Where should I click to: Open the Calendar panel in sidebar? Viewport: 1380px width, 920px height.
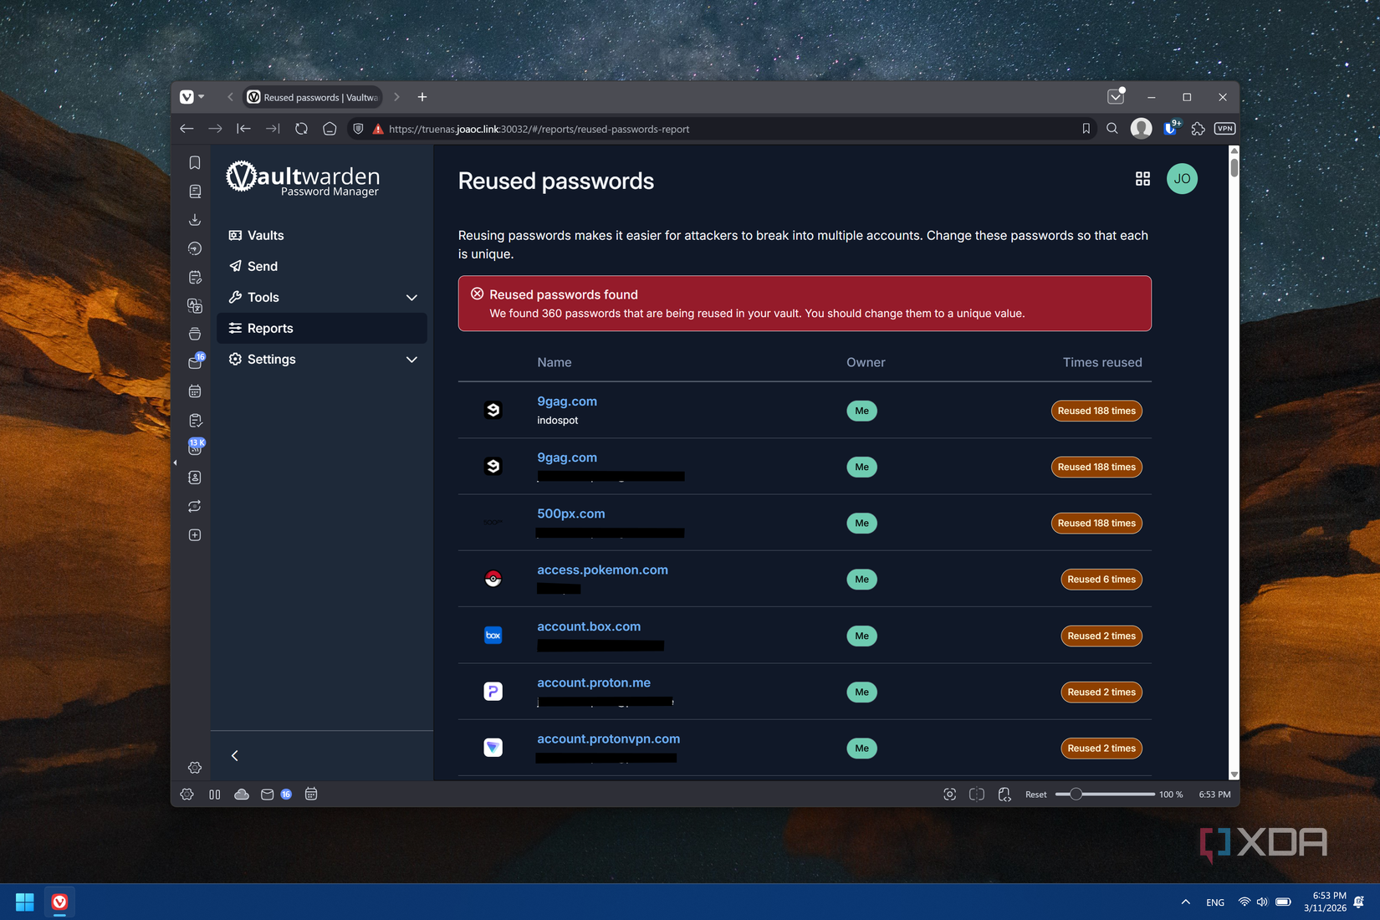(x=195, y=391)
